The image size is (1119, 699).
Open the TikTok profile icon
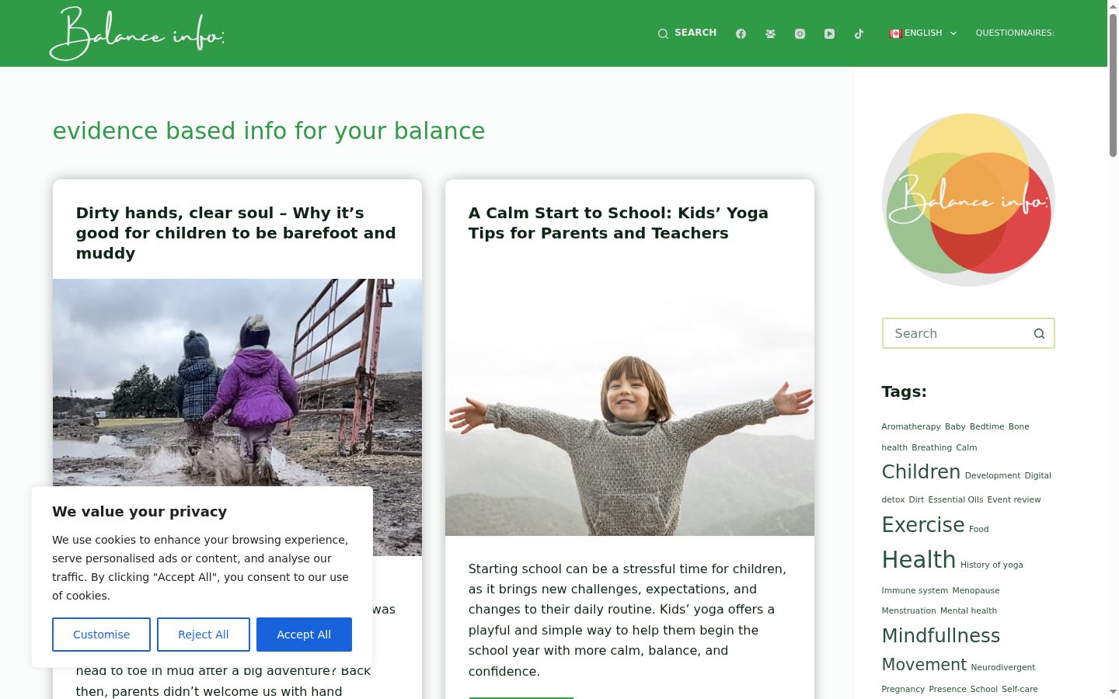point(859,33)
